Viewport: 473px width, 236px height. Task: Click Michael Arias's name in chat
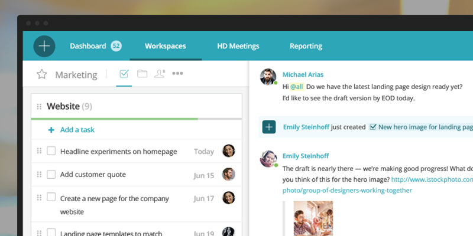[303, 74]
